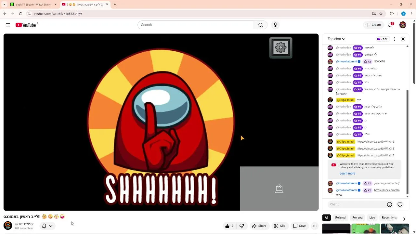This screenshot has width=416, height=234.
Task: Open the notifications bell
Action: pyautogui.click(x=391, y=25)
